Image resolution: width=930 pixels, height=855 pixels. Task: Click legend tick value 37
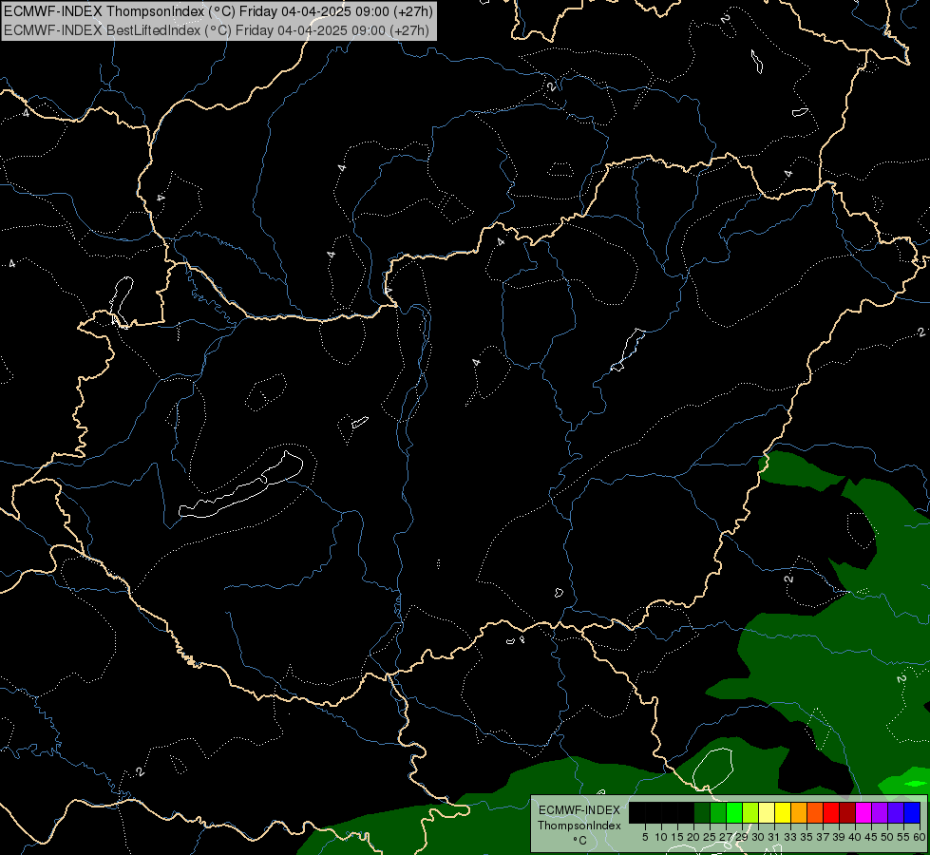click(824, 837)
